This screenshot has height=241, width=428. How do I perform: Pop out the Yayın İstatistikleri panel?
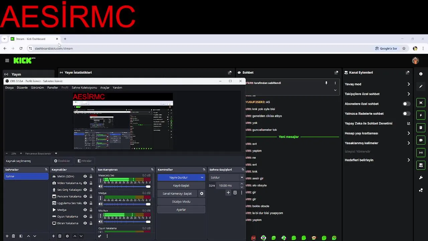tap(229, 73)
